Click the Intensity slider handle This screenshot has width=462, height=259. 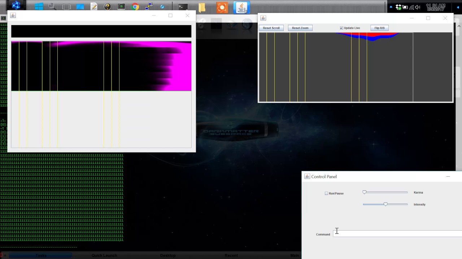tap(385, 204)
